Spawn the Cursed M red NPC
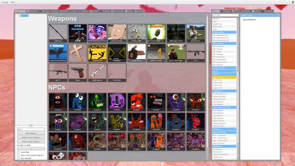This screenshot has height=166, width=295. click(136, 122)
